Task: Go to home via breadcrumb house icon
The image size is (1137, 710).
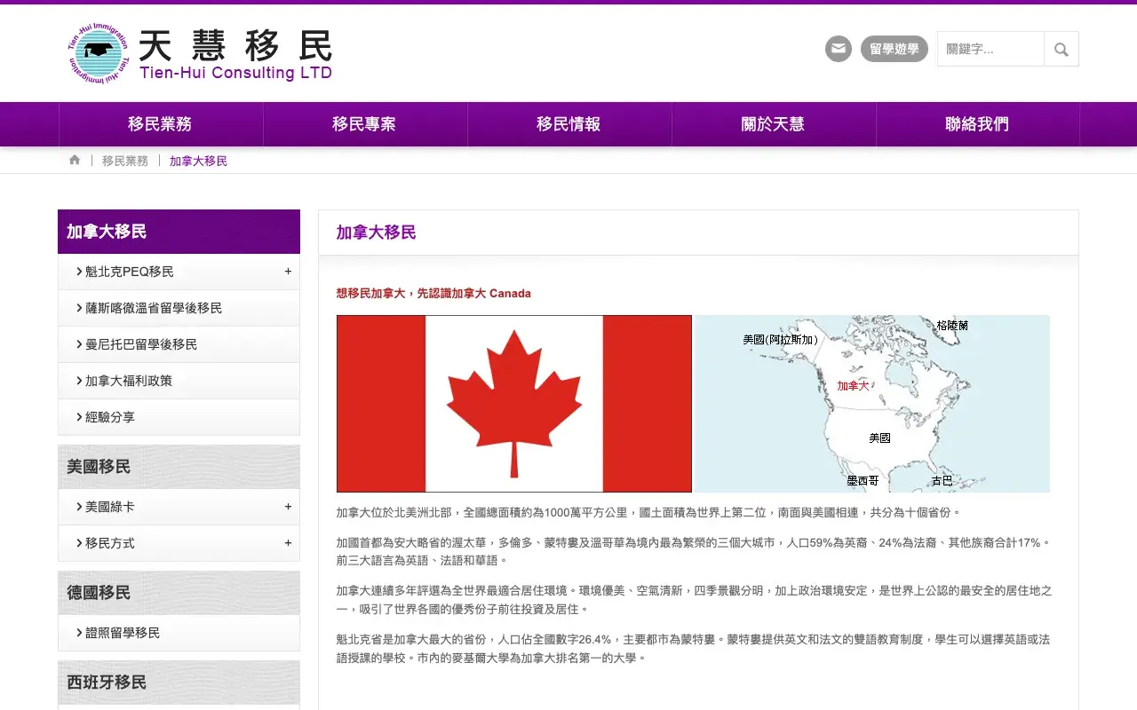Action: 75,160
